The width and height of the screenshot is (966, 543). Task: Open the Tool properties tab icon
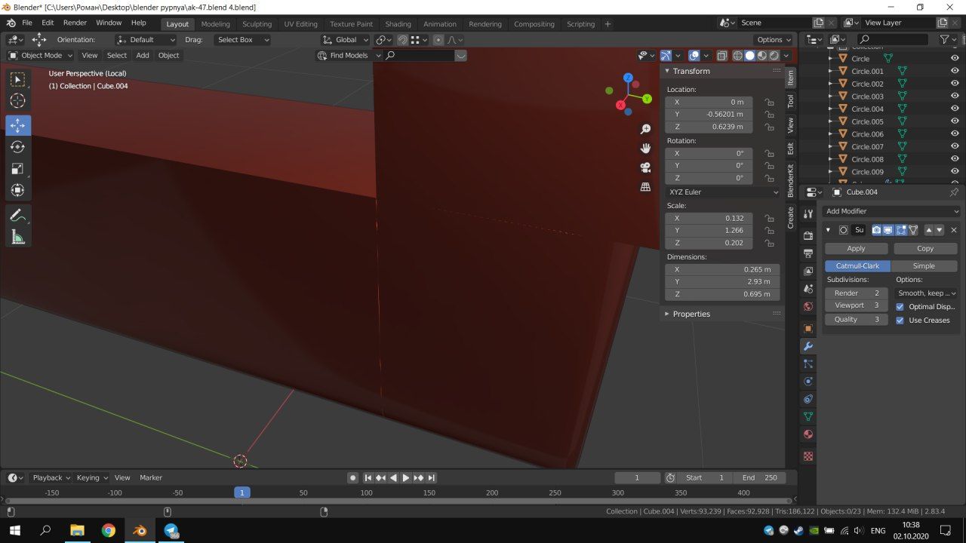[x=808, y=214]
